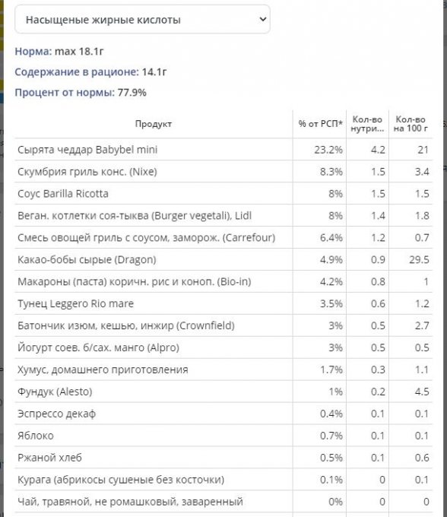Open the Насыщеные жирные кислоты nutrient dropdown
The image size is (447, 517).
(142, 20)
